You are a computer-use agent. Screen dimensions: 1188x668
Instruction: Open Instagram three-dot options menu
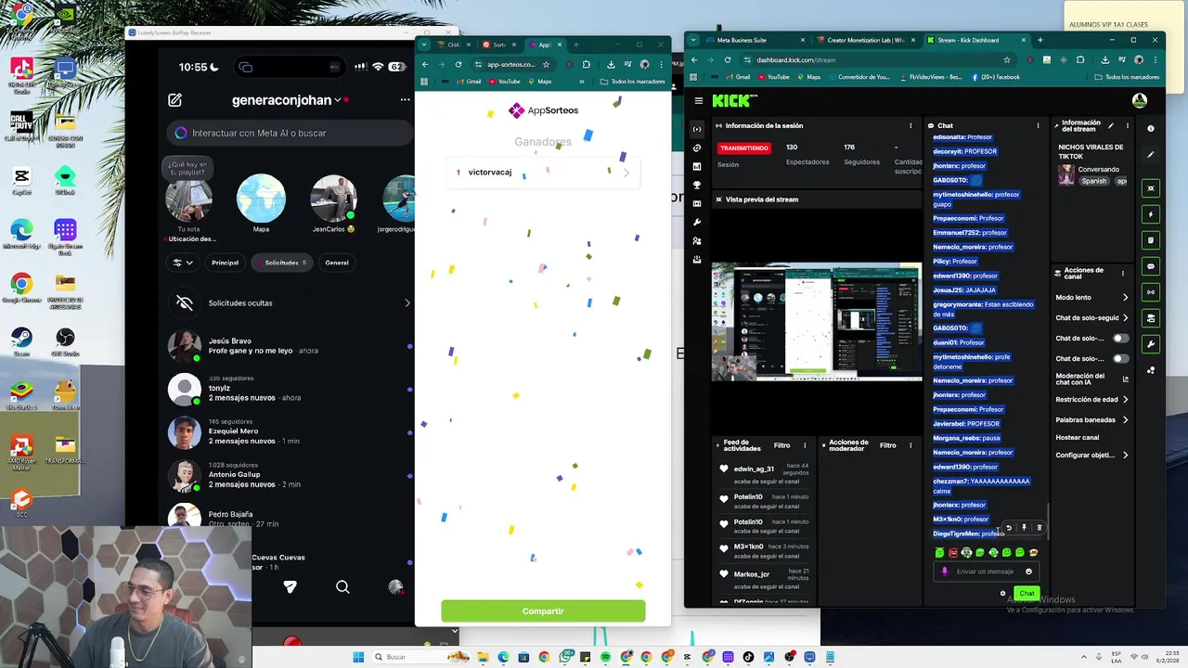click(x=405, y=99)
